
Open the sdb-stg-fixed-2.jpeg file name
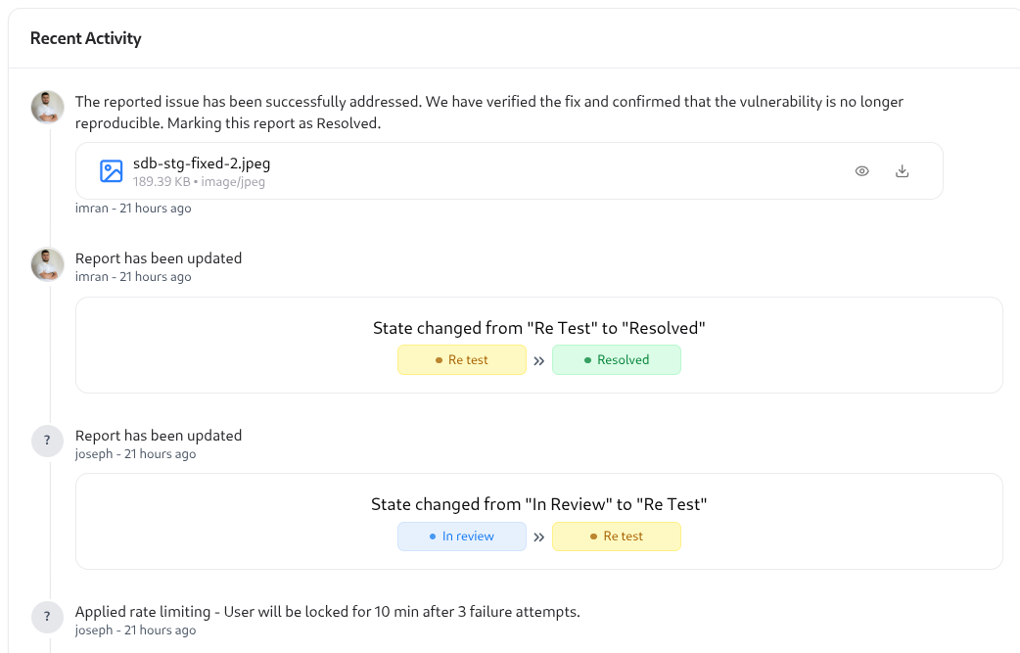(202, 163)
